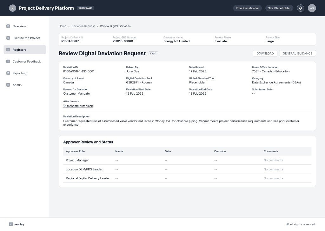Click the Data Exchange Agreements (DEAs) category
Viewport: 325px width, 231px height.
276,82
